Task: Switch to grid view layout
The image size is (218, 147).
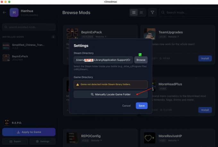Action: pyautogui.click(x=134, y=12)
